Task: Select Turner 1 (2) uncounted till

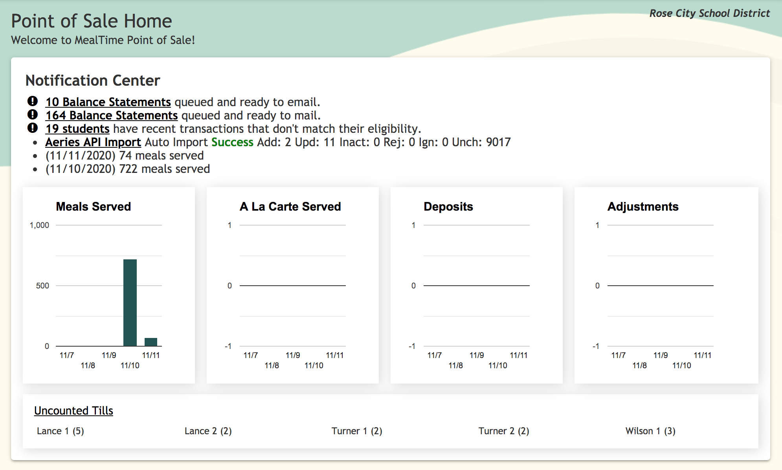Action: 357,431
